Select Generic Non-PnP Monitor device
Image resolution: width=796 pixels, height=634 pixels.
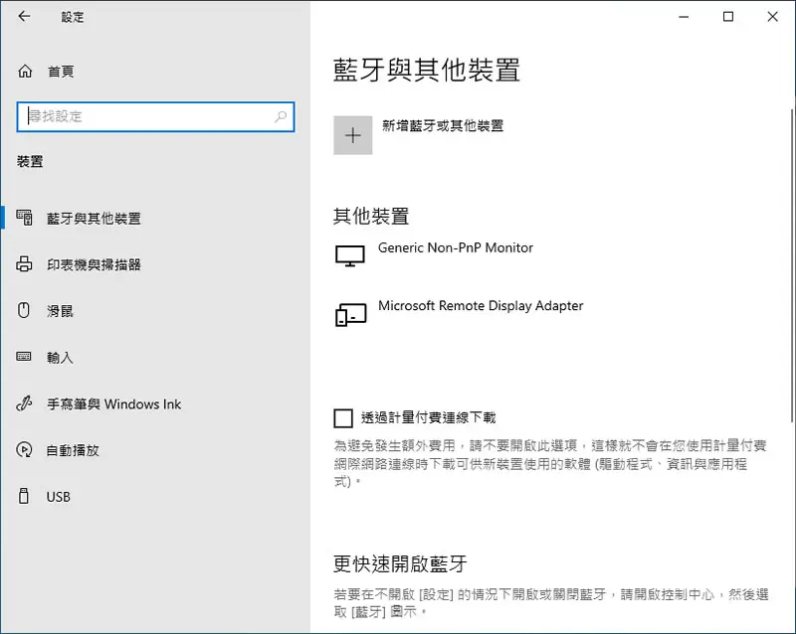pos(434,254)
